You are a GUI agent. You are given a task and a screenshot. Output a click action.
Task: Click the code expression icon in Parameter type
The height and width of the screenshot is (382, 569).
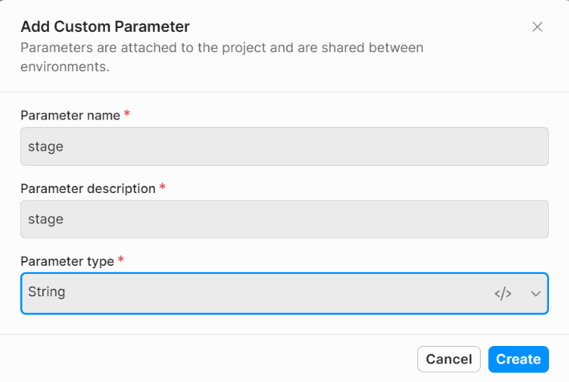coord(503,293)
